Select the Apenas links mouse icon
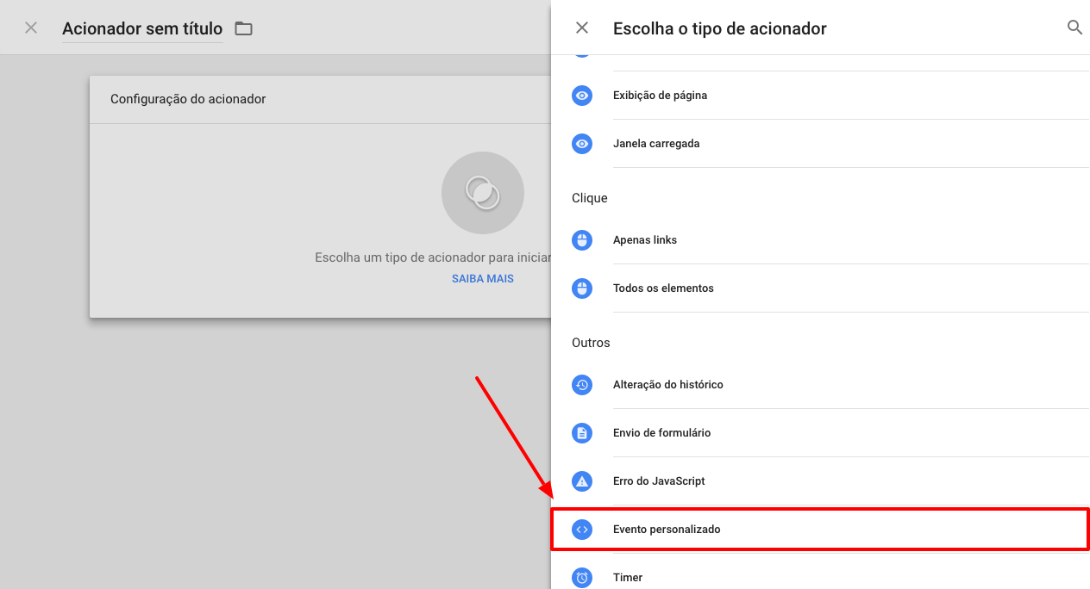Viewport: 1090px width, 589px height. pos(582,240)
